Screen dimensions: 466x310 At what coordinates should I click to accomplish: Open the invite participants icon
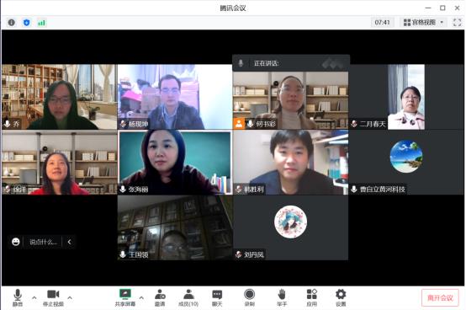(x=160, y=297)
